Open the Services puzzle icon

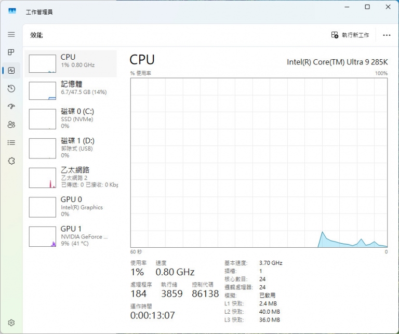pos(11,161)
